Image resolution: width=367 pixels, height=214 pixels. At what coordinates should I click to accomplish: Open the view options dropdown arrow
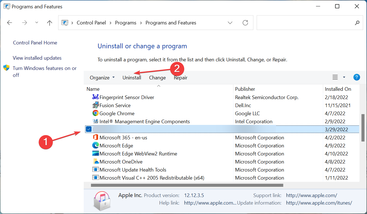tap(344, 77)
